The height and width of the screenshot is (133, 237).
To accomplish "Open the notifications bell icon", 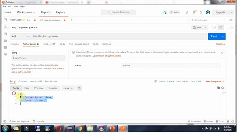I will tap(201, 12).
